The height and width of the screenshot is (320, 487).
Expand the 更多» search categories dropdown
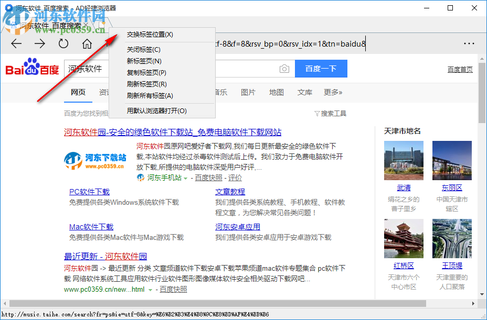[x=332, y=92]
